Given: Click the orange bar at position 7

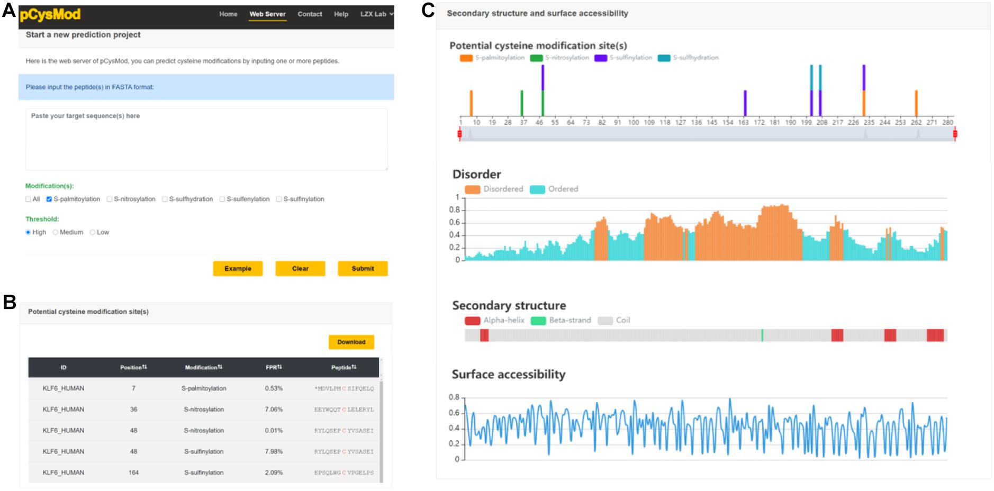Looking at the screenshot, I should [471, 103].
